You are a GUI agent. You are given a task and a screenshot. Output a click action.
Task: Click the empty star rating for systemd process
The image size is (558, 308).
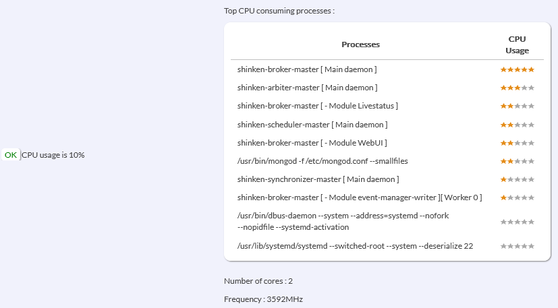click(x=517, y=246)
